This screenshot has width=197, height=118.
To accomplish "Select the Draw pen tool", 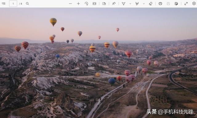I will 124,3.
